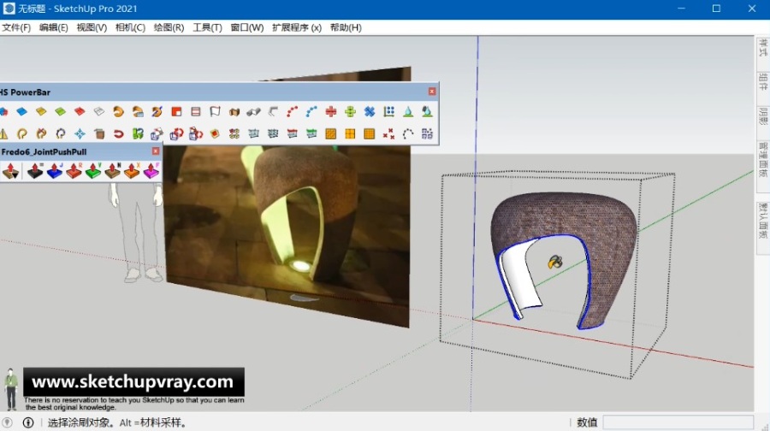Click the red plus cross PowerBar icon
The height and width of the screenshot is (431, 770).
[331, 112]
